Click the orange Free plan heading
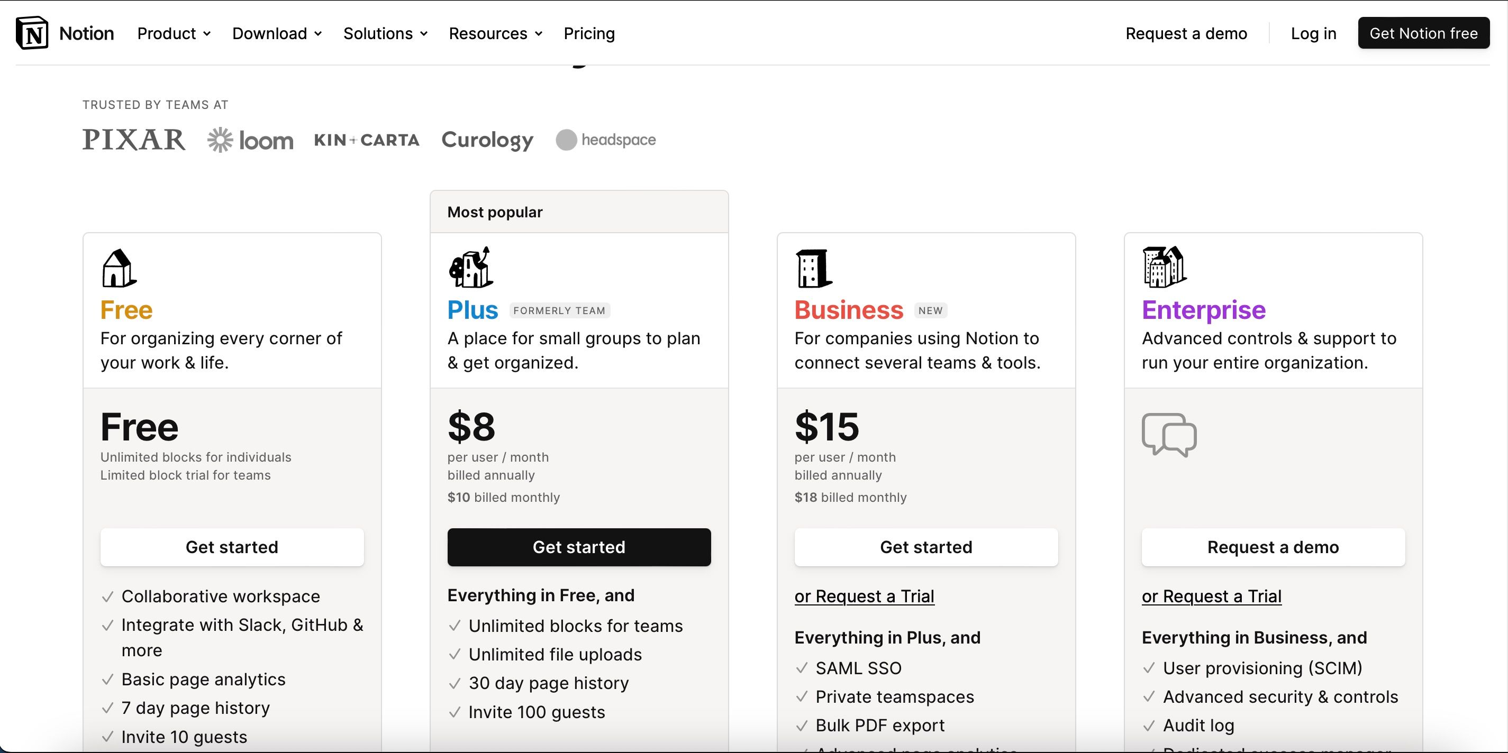Image resolution: width=1508 pixels, height=753 pixels. pyautogui.click(x=126, y=310)
